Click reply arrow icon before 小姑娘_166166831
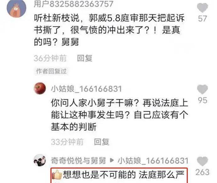The height and width of the screenshot is (183, 217). [112, 160]
